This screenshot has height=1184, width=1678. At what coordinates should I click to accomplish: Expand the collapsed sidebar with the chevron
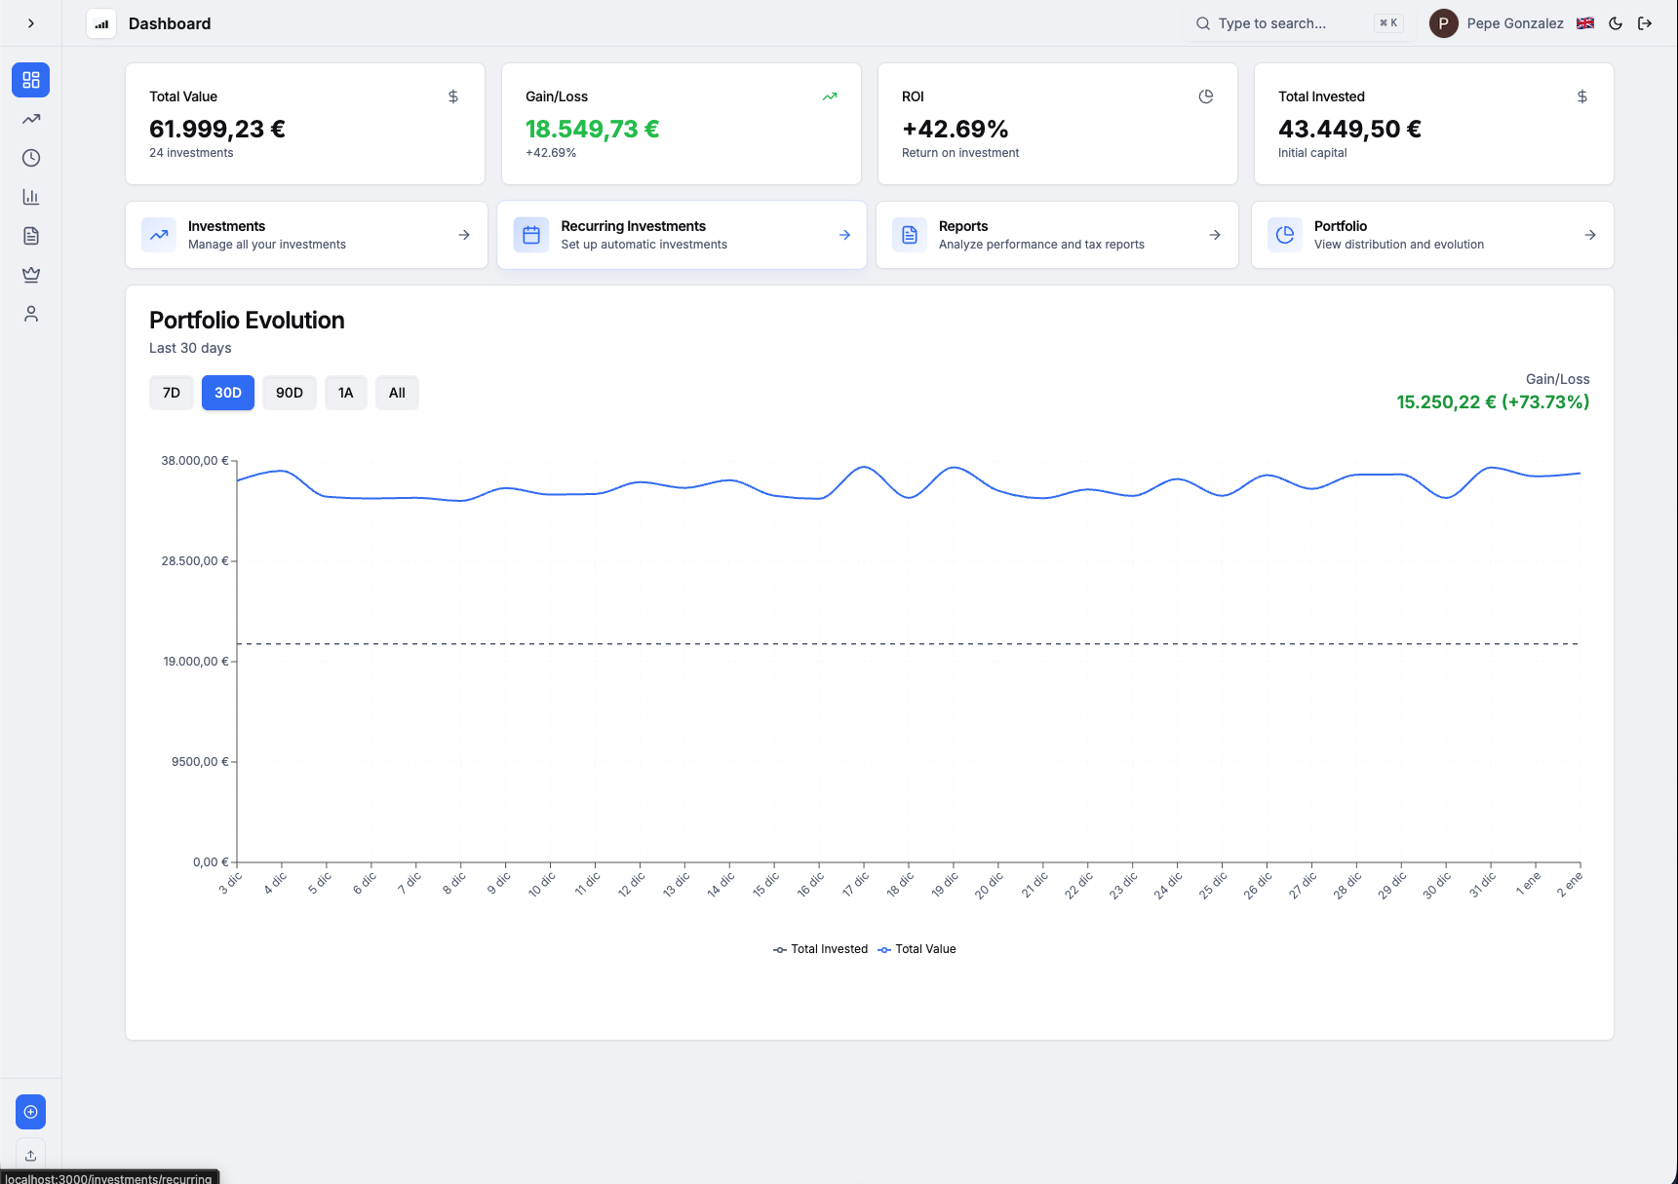(30, 22)
